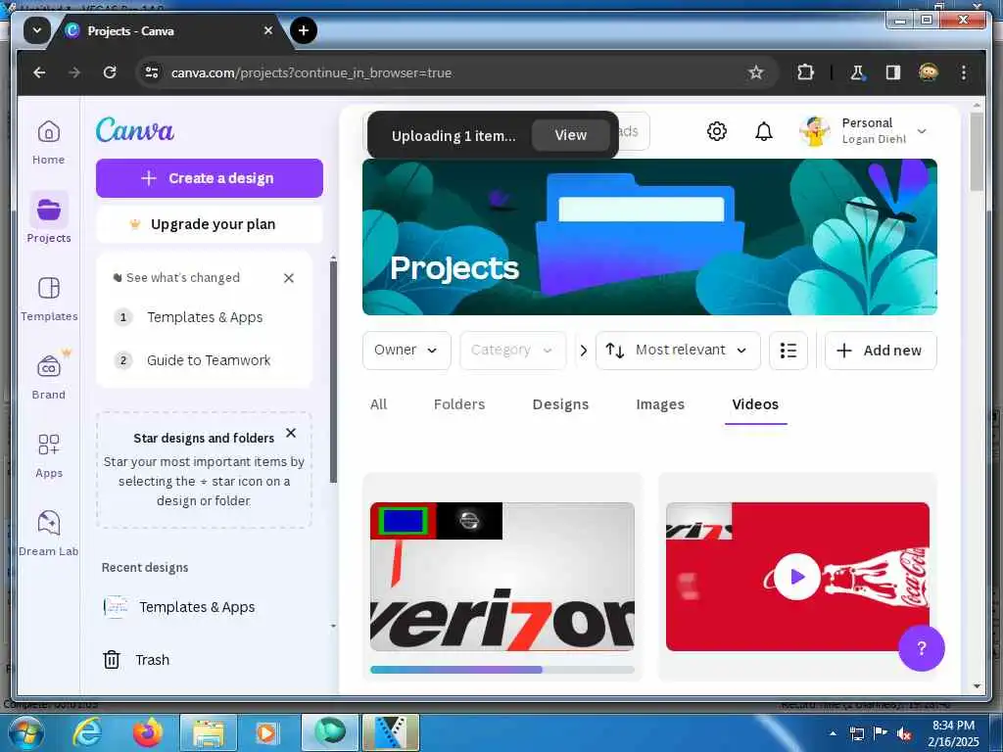Open Templates & Apps step 1
Screen dimensions: 1003x752
point(205,317)
